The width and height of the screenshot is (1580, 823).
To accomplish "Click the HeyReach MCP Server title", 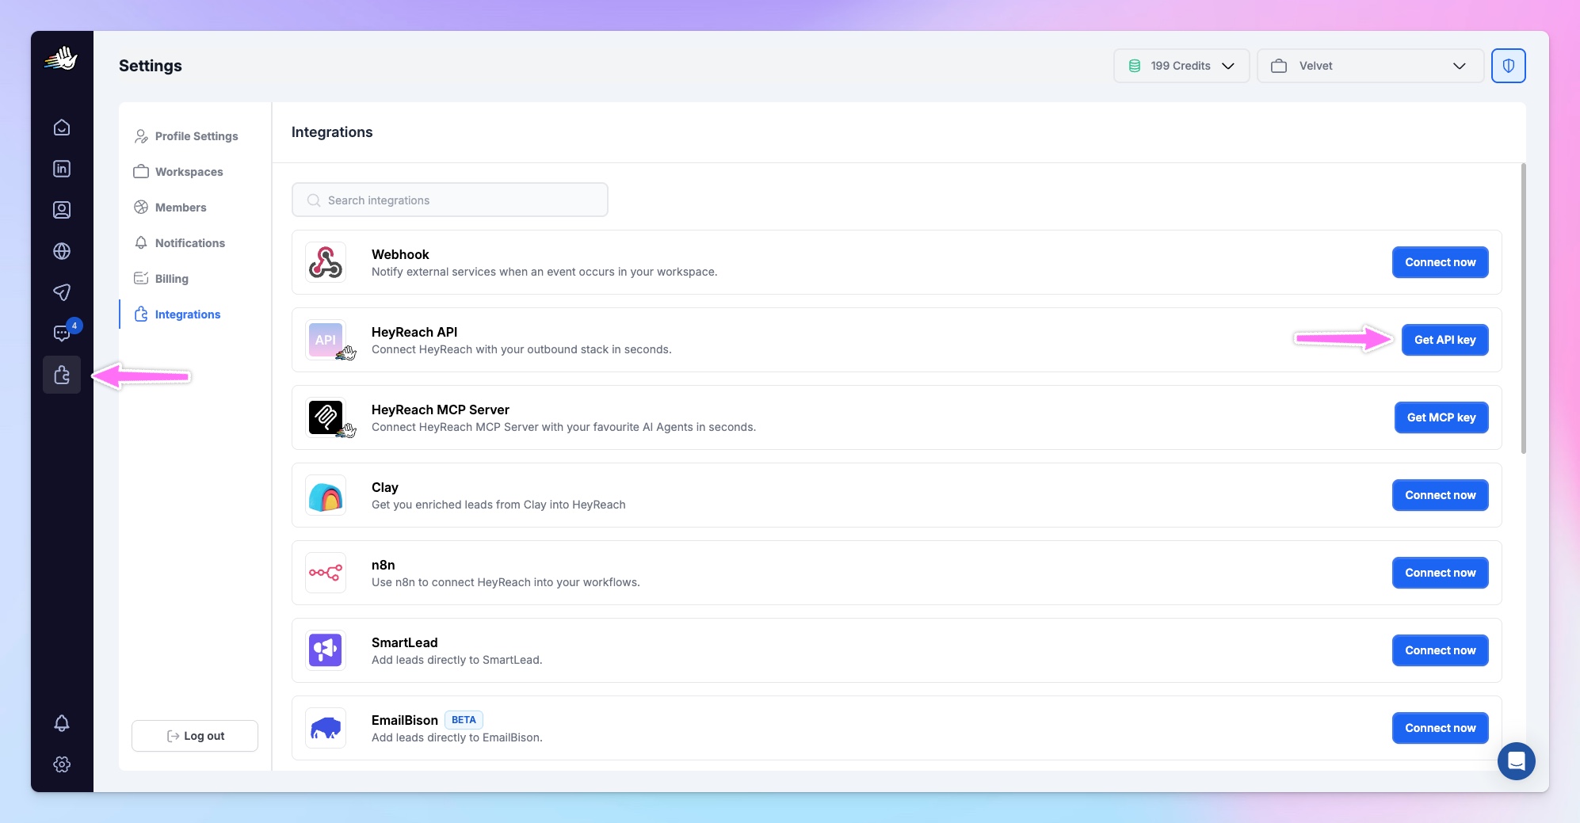I will [441, 410].
